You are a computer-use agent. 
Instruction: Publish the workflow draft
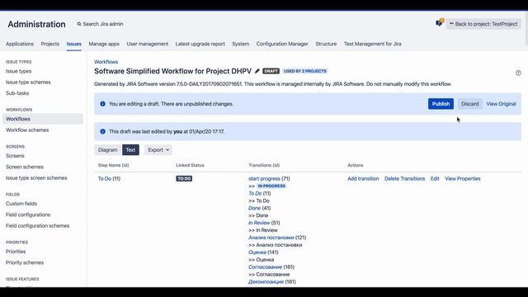point(441,104)
